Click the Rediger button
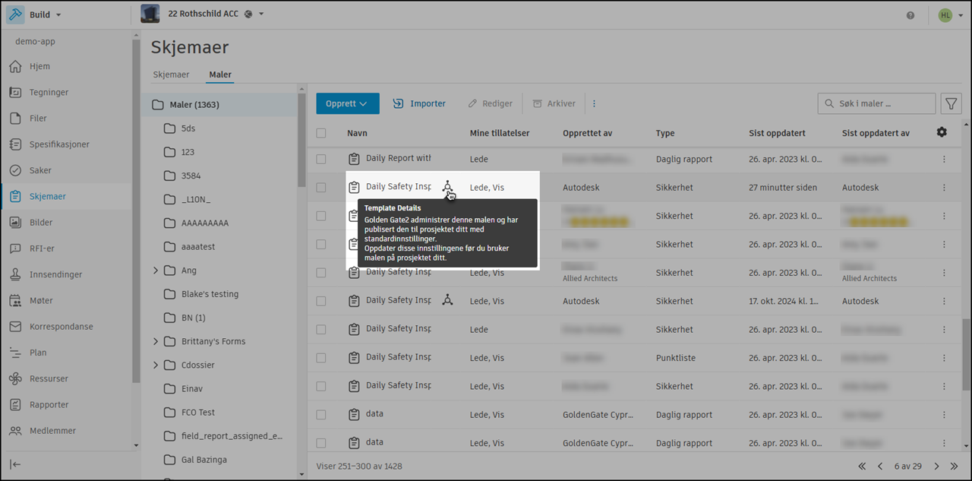The height and width of the screenshot is (481, 972). [x=490, y=103]
